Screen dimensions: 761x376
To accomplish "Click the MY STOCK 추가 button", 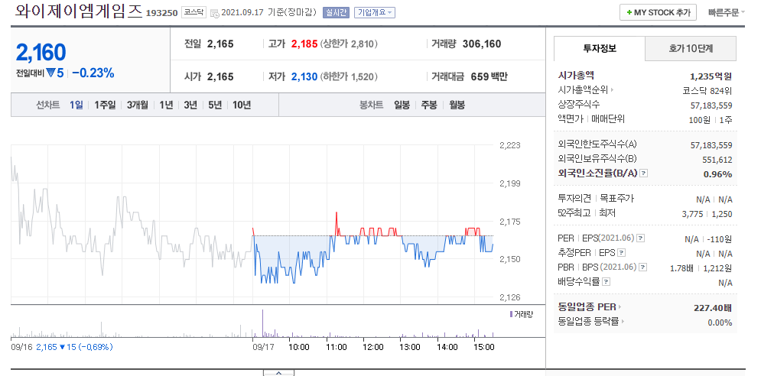I will point(658,13).
